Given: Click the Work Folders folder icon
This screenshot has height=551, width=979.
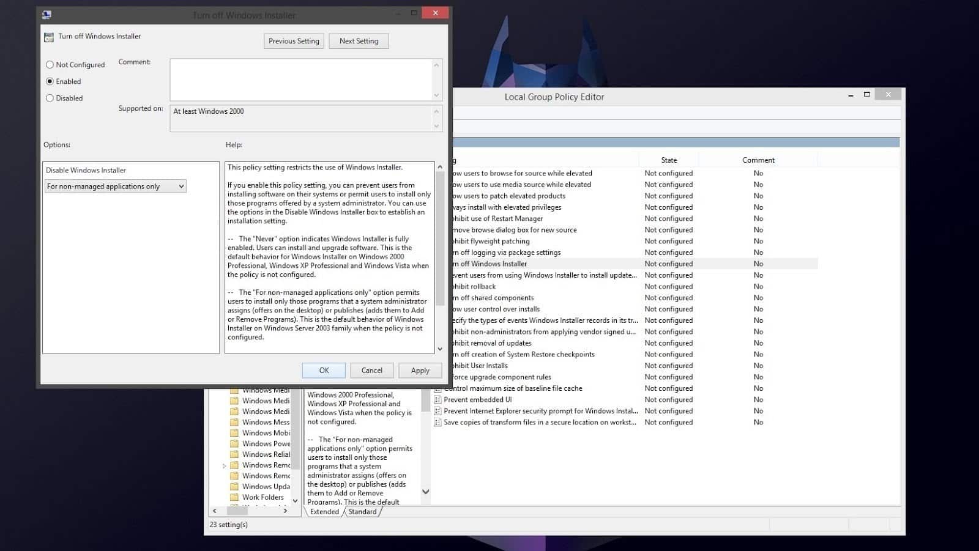Looking at the screenshot, I should pos(234,497).
